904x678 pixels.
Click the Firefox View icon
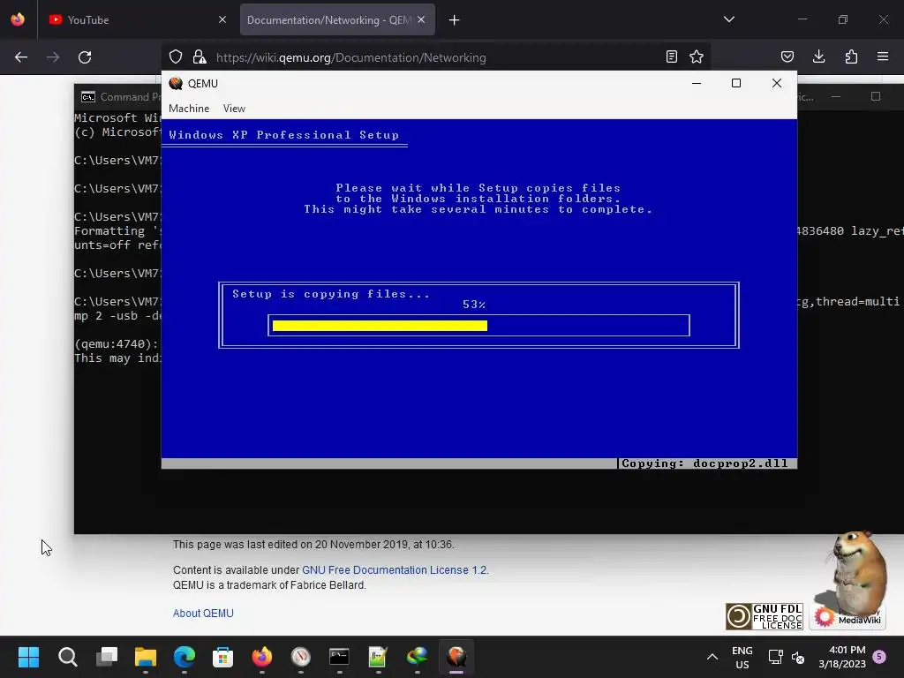tap(18, 19)
